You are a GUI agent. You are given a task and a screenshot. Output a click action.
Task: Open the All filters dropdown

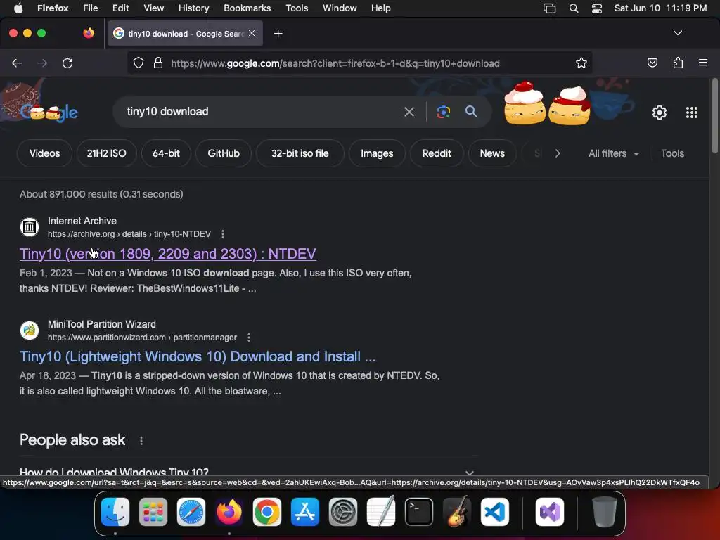tap(613, 153)
